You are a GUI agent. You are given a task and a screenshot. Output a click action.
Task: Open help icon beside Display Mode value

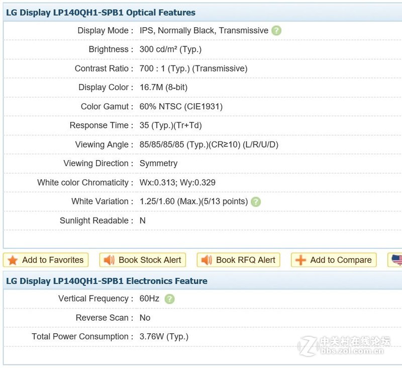tap(276, 31)
